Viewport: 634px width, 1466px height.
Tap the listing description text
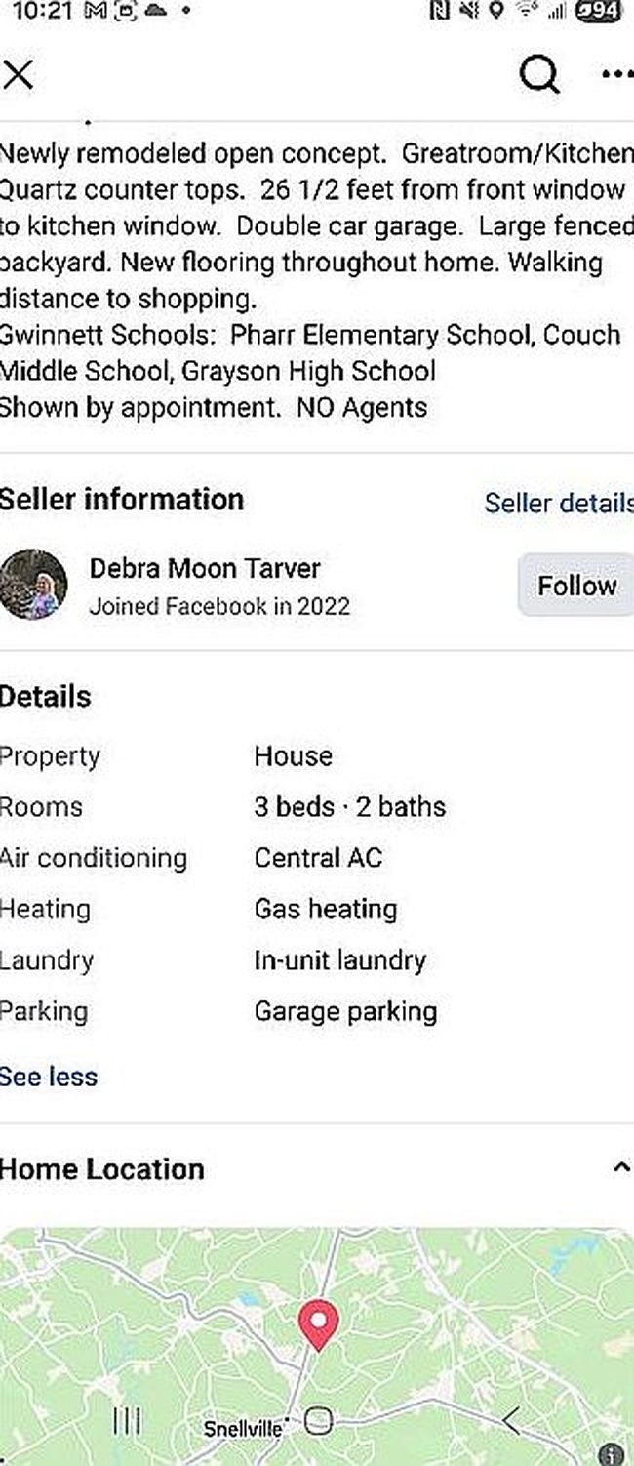[x=314, y=280]
